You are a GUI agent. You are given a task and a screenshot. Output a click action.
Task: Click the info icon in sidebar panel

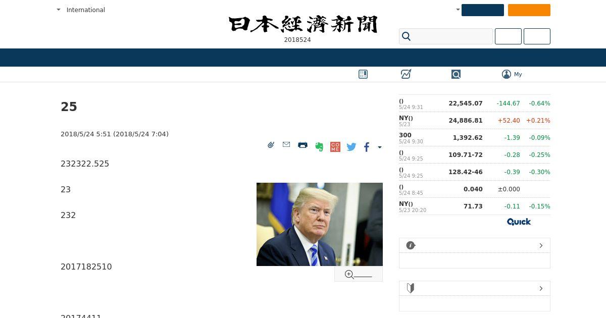tap(411, 245)
